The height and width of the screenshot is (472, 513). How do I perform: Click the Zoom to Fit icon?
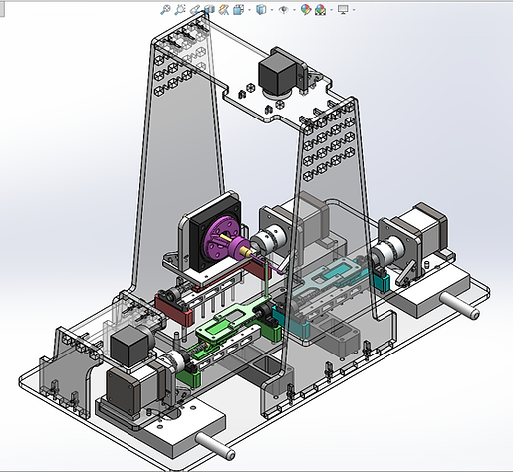pos(165,10)
